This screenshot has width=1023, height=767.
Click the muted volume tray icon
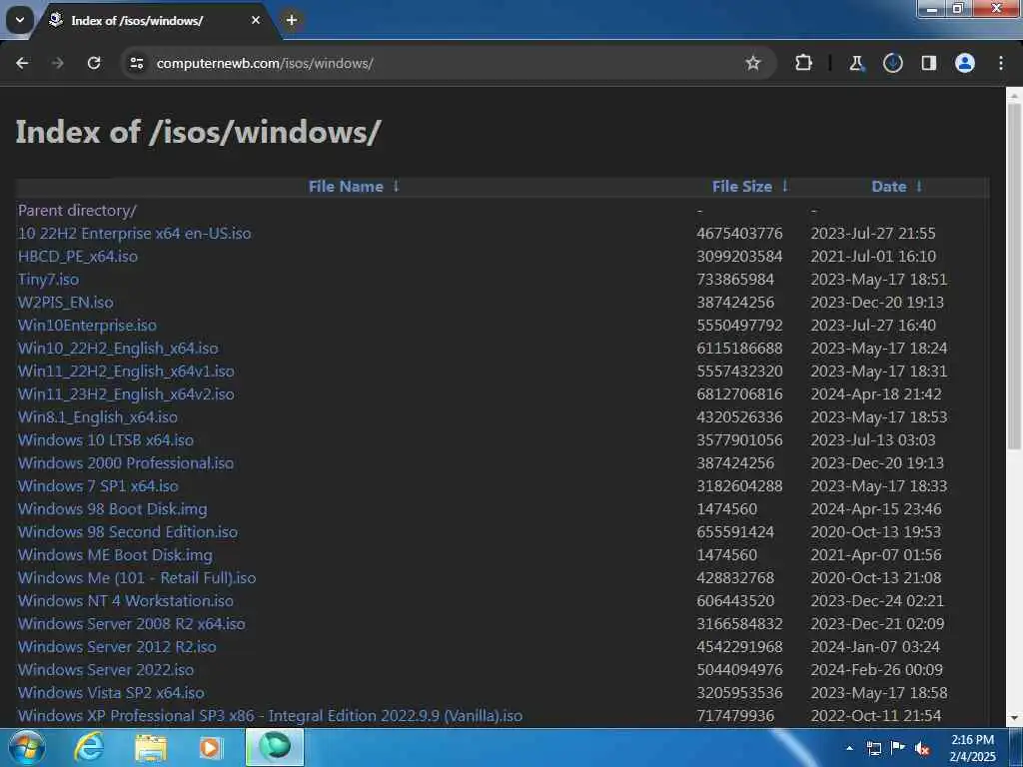click(922, 749)
